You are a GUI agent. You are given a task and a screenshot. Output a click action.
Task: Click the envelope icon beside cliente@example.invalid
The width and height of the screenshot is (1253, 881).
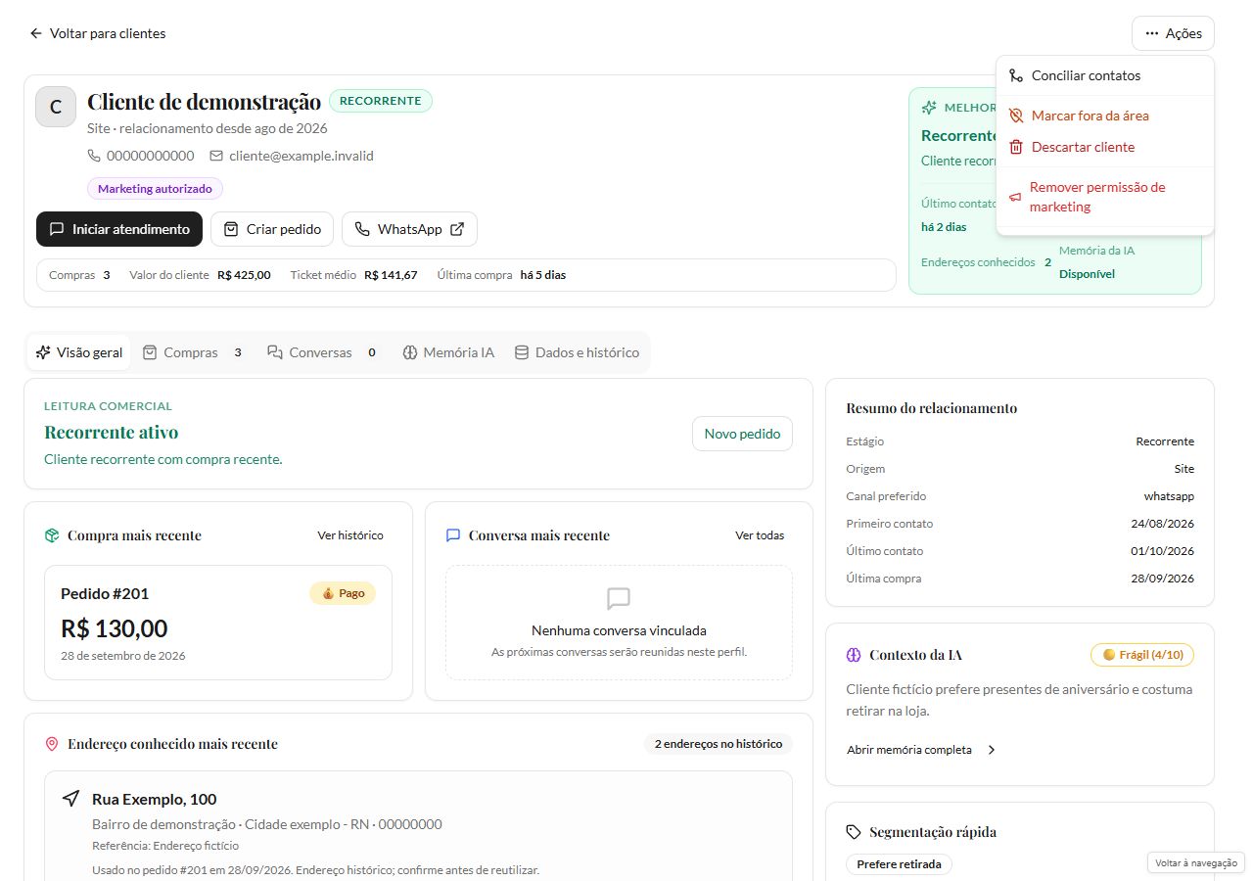216,156
